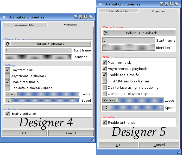The image size is (183, 156).
Task: Click Designer 4 window zoom gadget
Action: click(86, 17)
